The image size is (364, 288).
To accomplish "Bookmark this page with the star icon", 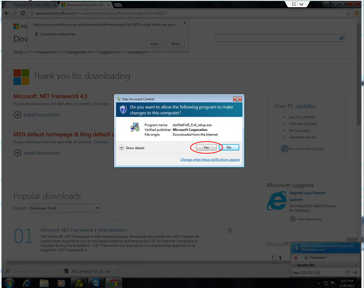I will (348, 13).
